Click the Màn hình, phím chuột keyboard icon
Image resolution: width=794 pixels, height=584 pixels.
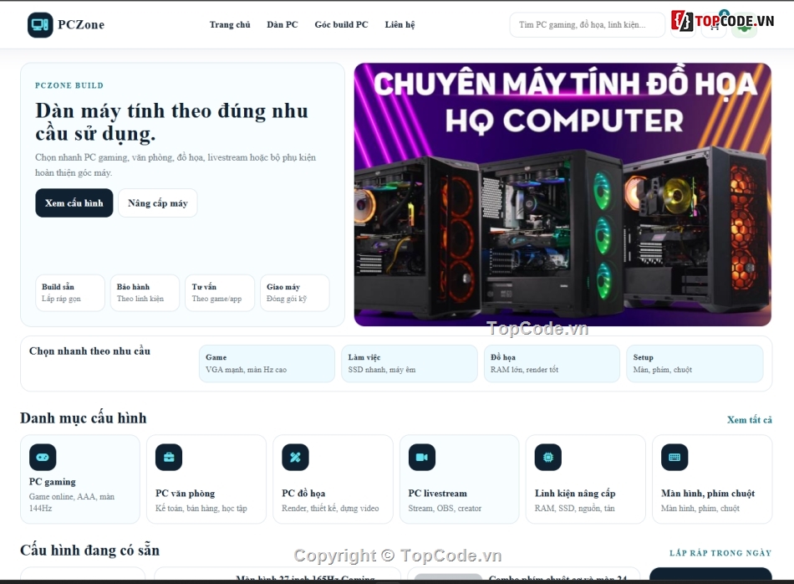pyautogui.click(x=674, y=458)
